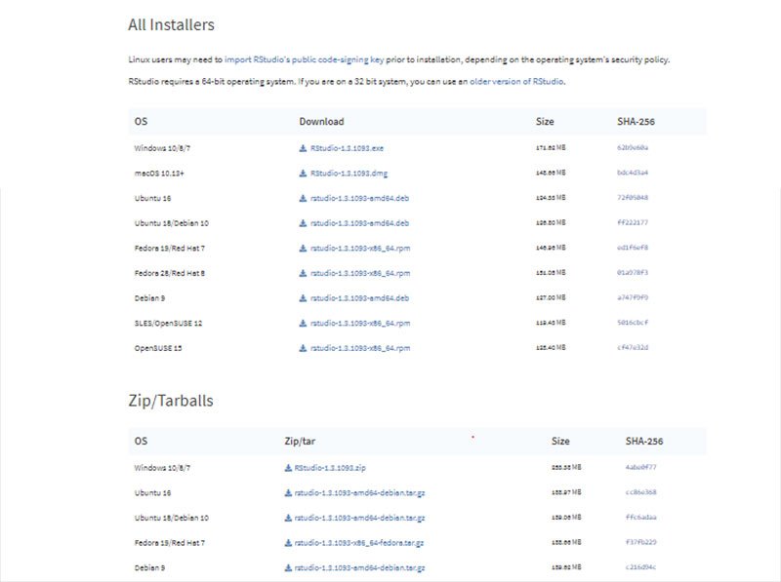
Task: Click the file size in the macOS 10.13+ row
Action: [x=551, y=173]
